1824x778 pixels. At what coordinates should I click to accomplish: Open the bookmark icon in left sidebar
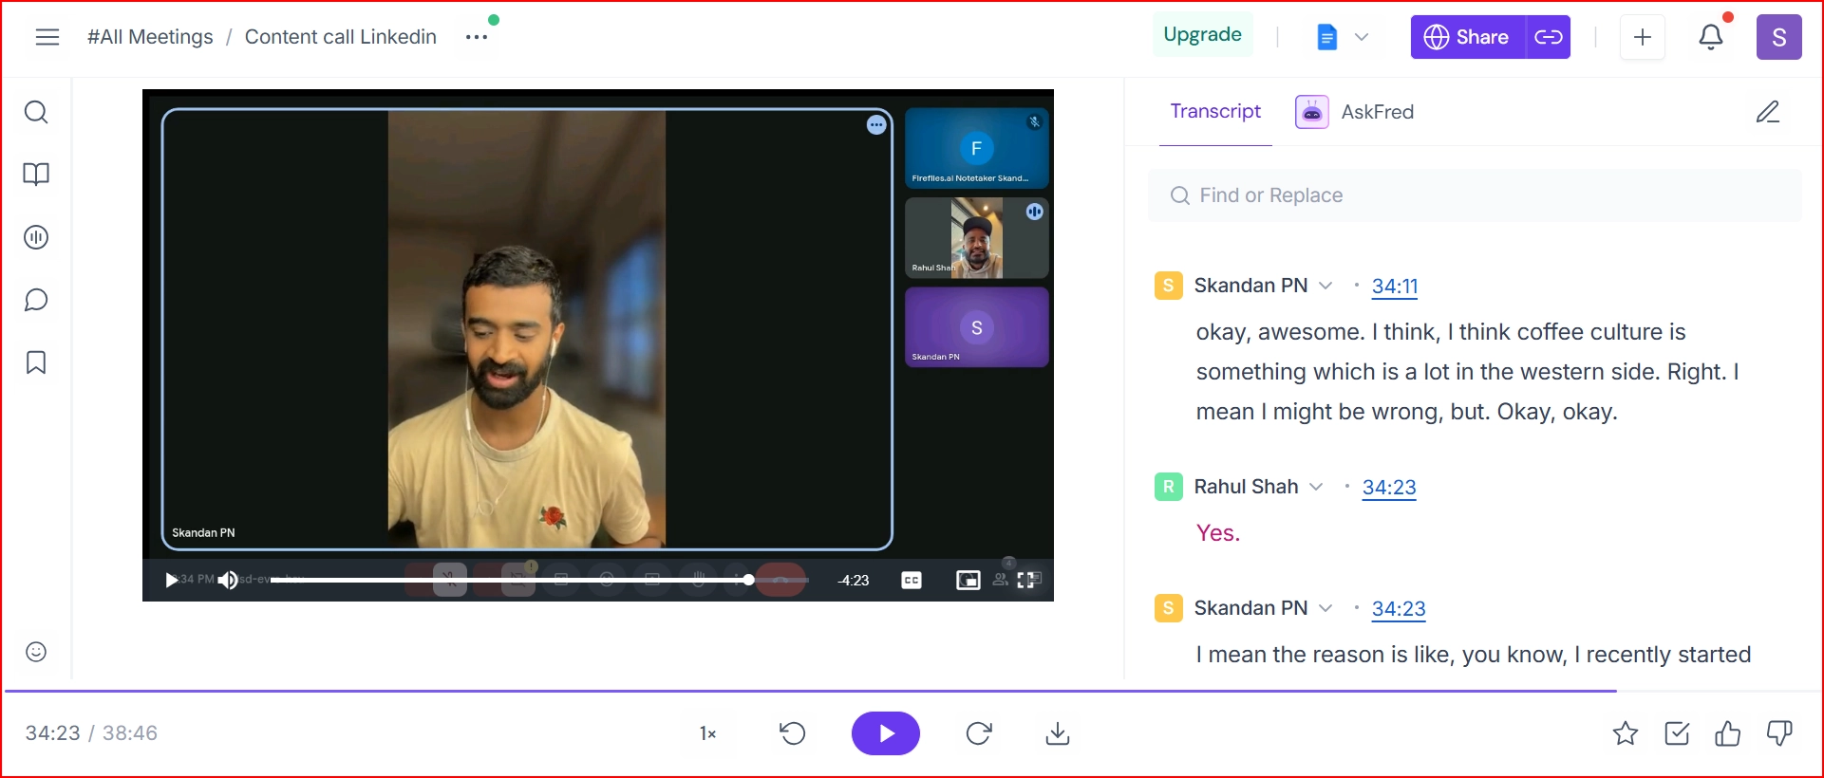pos(36,362)
